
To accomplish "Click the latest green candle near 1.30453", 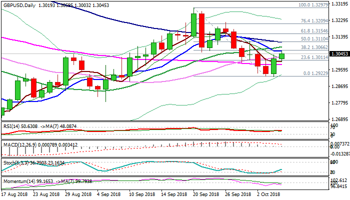I will (281, 56).
